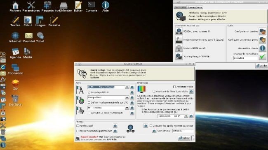Launch the Tchat chat icon
The height and width of the screenshot is (150, 268).
(40, 37)
